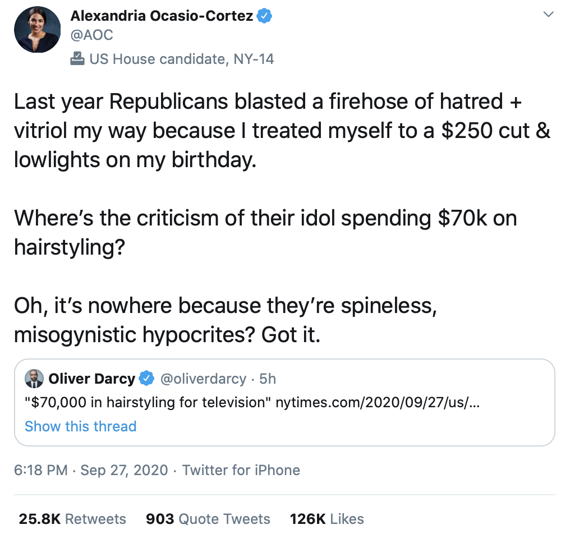The width and height of the screenshot is (561, 534).
Task: Expand Show this thread
Action: [x=80, y=426]
